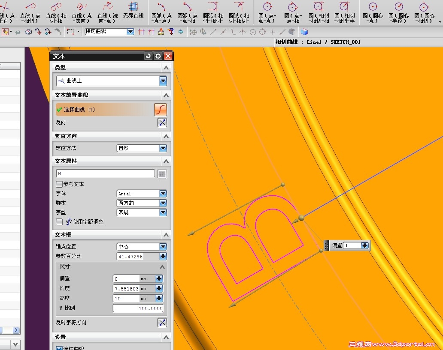This screenshot has height=350, width=443.
Task: Click the text editor icon beside text field
Action: [x=162, y=174]
